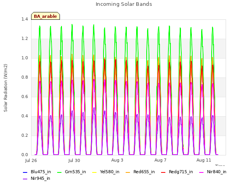The height and width of the screenshot is (186, 249).
Task: Click the 1.0 y-axis tick label
Action: point(25,58)
